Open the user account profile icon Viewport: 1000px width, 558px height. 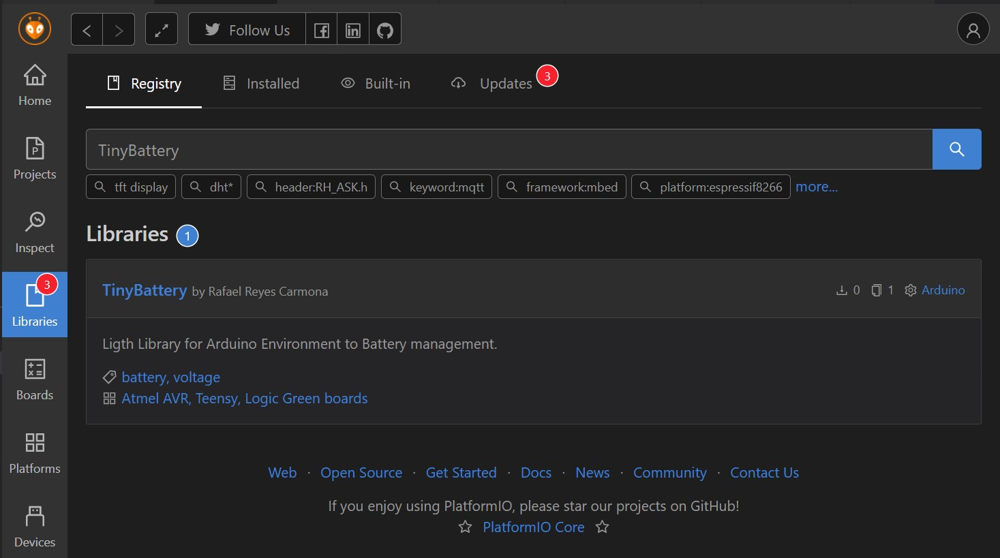point(973,29)
